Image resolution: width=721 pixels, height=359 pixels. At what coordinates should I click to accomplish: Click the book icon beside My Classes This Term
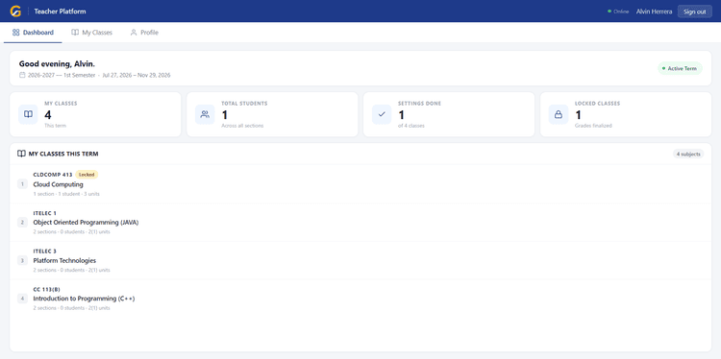pyautogui.click(x=21, y=154)
